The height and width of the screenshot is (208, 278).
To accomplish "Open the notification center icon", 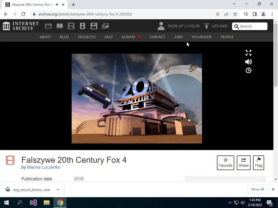I will (x=270, y=203).
